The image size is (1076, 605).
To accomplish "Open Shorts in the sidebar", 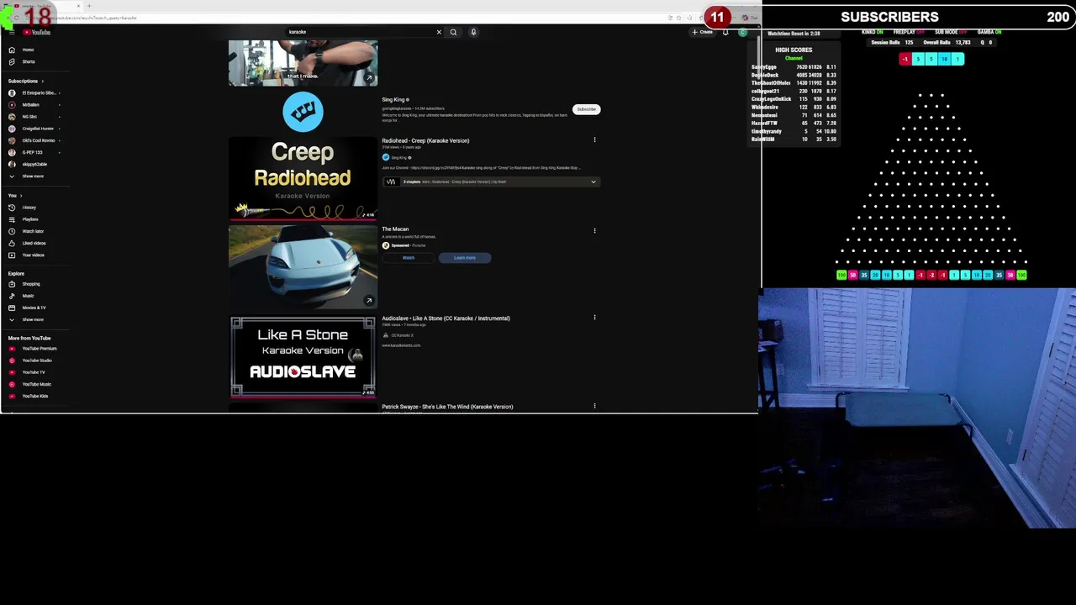I will pos(28,61).
